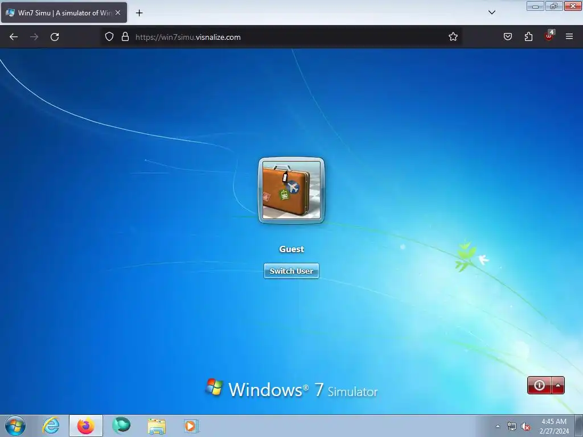The height and width of the screenshot is (437, 583).
Task: Click the Show desktop strip
Action: click(579, 426)
